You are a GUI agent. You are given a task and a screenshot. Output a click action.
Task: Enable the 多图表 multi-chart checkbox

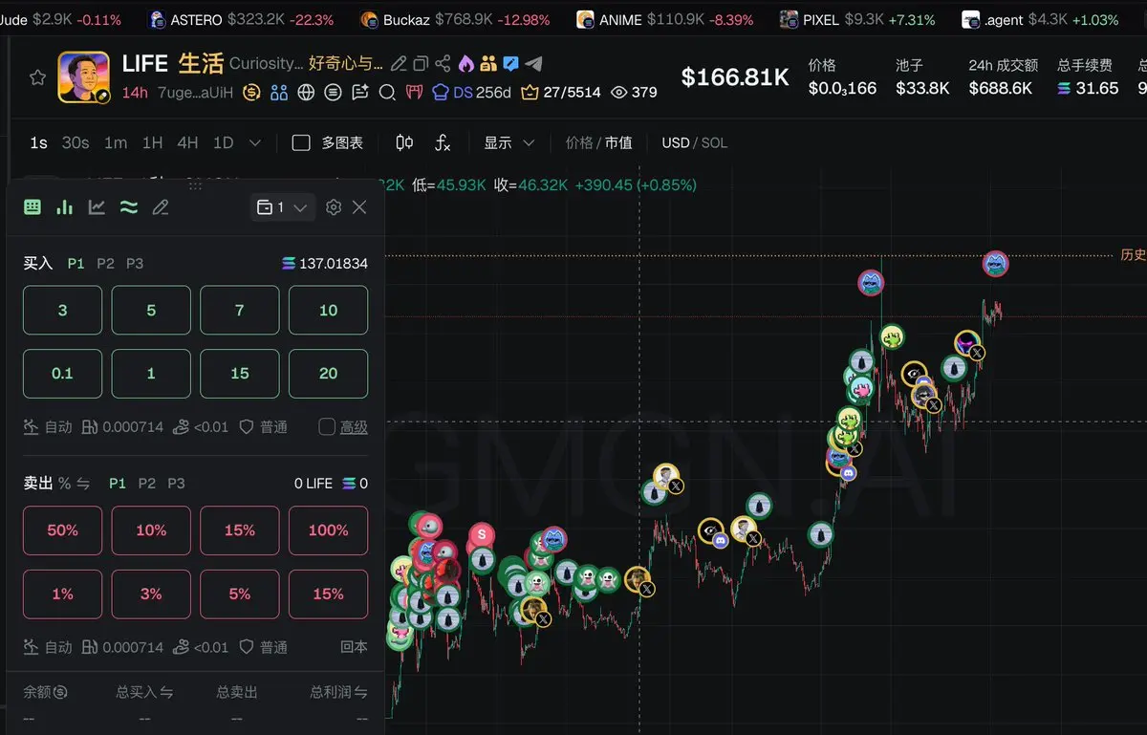click(301, 142)
